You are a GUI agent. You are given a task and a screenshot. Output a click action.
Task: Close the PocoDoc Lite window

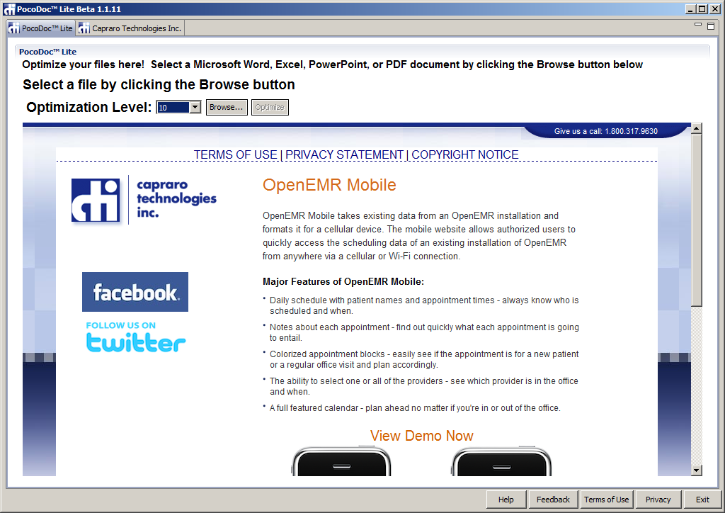click(x=715, y=9)
